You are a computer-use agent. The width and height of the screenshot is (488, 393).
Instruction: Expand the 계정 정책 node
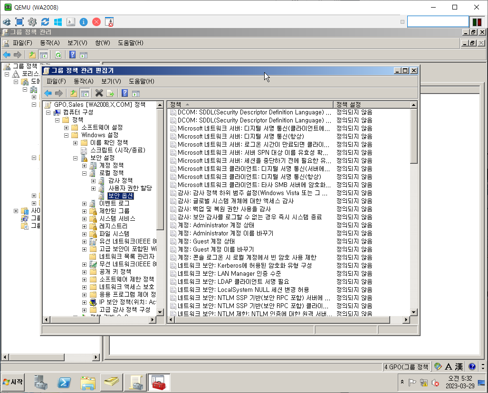click(x=84, y=166)
